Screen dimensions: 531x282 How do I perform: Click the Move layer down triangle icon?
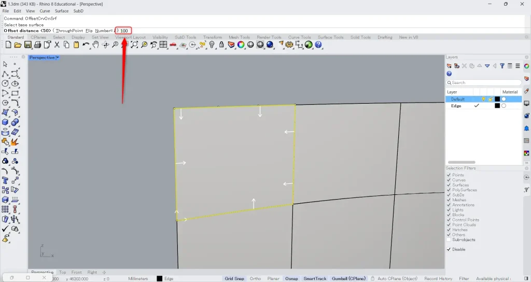[487, 66]
